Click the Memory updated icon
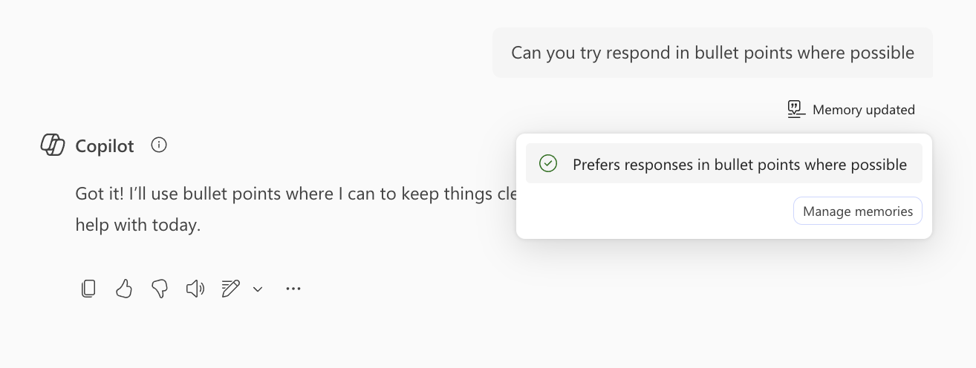This screenshot has height=368, width=976. [x=796, y=110]
